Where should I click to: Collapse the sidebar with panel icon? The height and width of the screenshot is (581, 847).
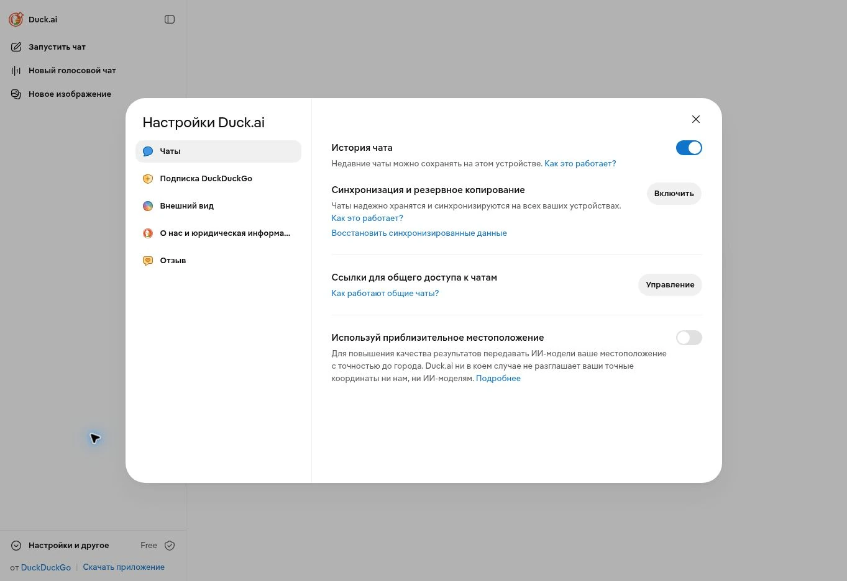coord(170,19)
